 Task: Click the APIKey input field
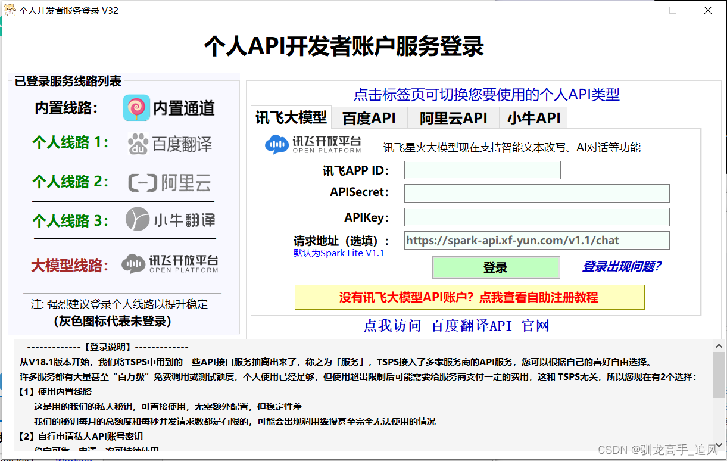(537, 217)
